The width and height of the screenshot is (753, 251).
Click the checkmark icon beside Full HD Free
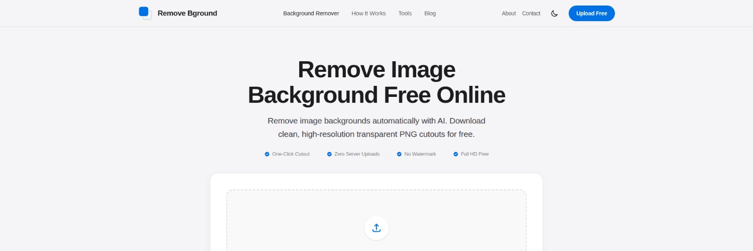click(x=456, y=154)
